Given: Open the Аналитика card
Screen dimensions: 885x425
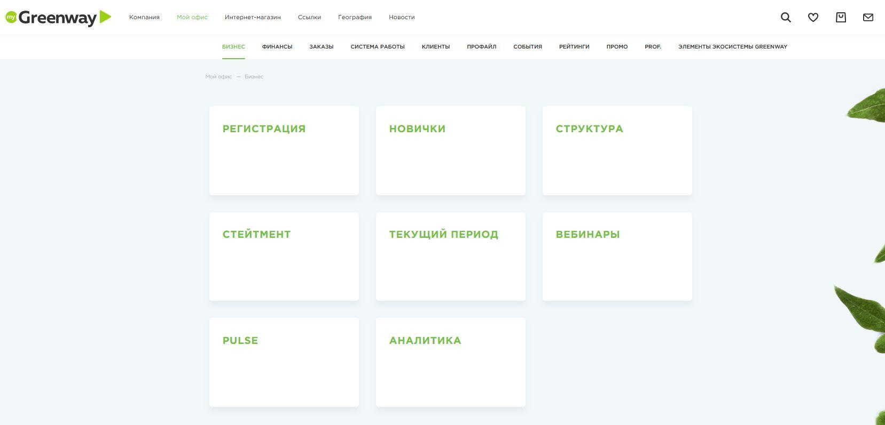Looking at the screenshot, I should click(450, 362).
